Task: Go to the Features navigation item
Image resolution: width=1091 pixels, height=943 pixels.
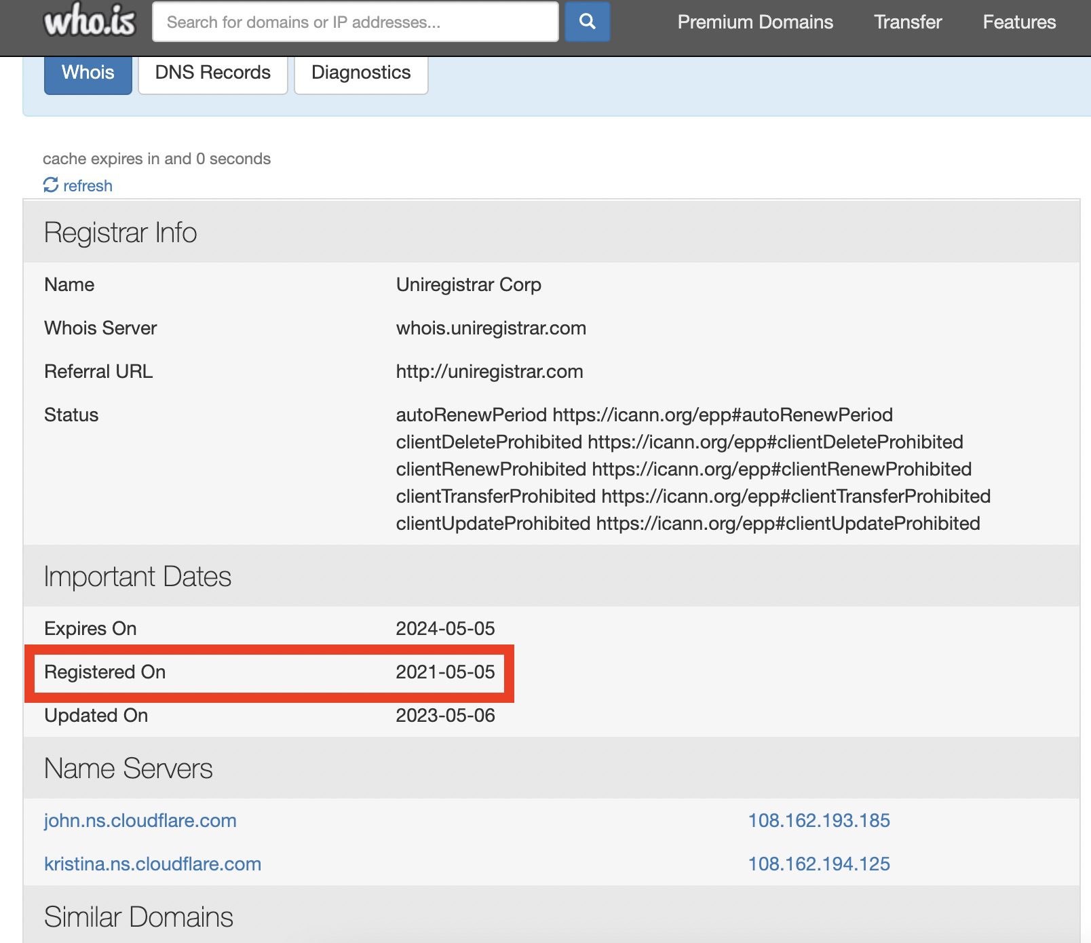Action: coord(1018,22)
